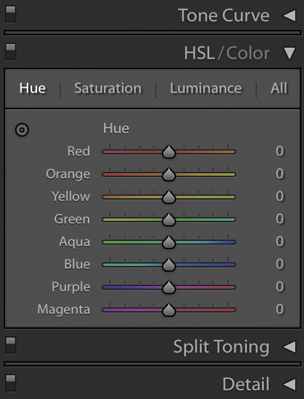The width and height of the screenshot is (304, 399).
Task: Click the Red slider label
Action: 79,151
